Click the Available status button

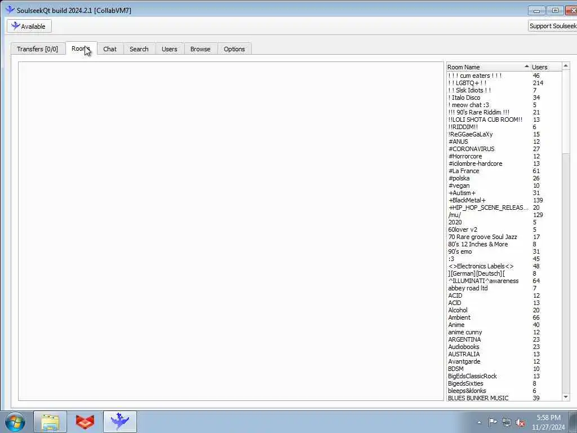pos(29,26)
